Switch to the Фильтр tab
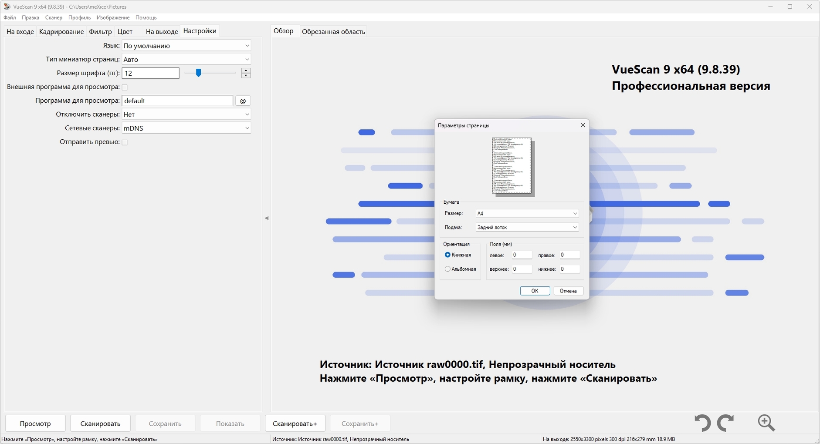 tap(101, 31)
